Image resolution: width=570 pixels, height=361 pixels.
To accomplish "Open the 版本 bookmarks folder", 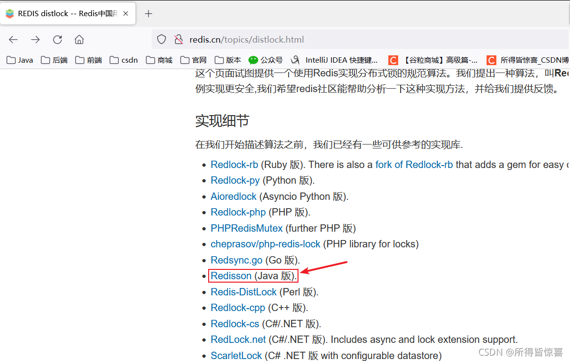I will point(228,60).
